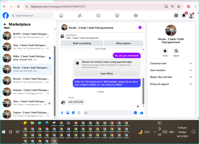Go back using Marketplace back arrow
The image size is (199, 144).
5,24
